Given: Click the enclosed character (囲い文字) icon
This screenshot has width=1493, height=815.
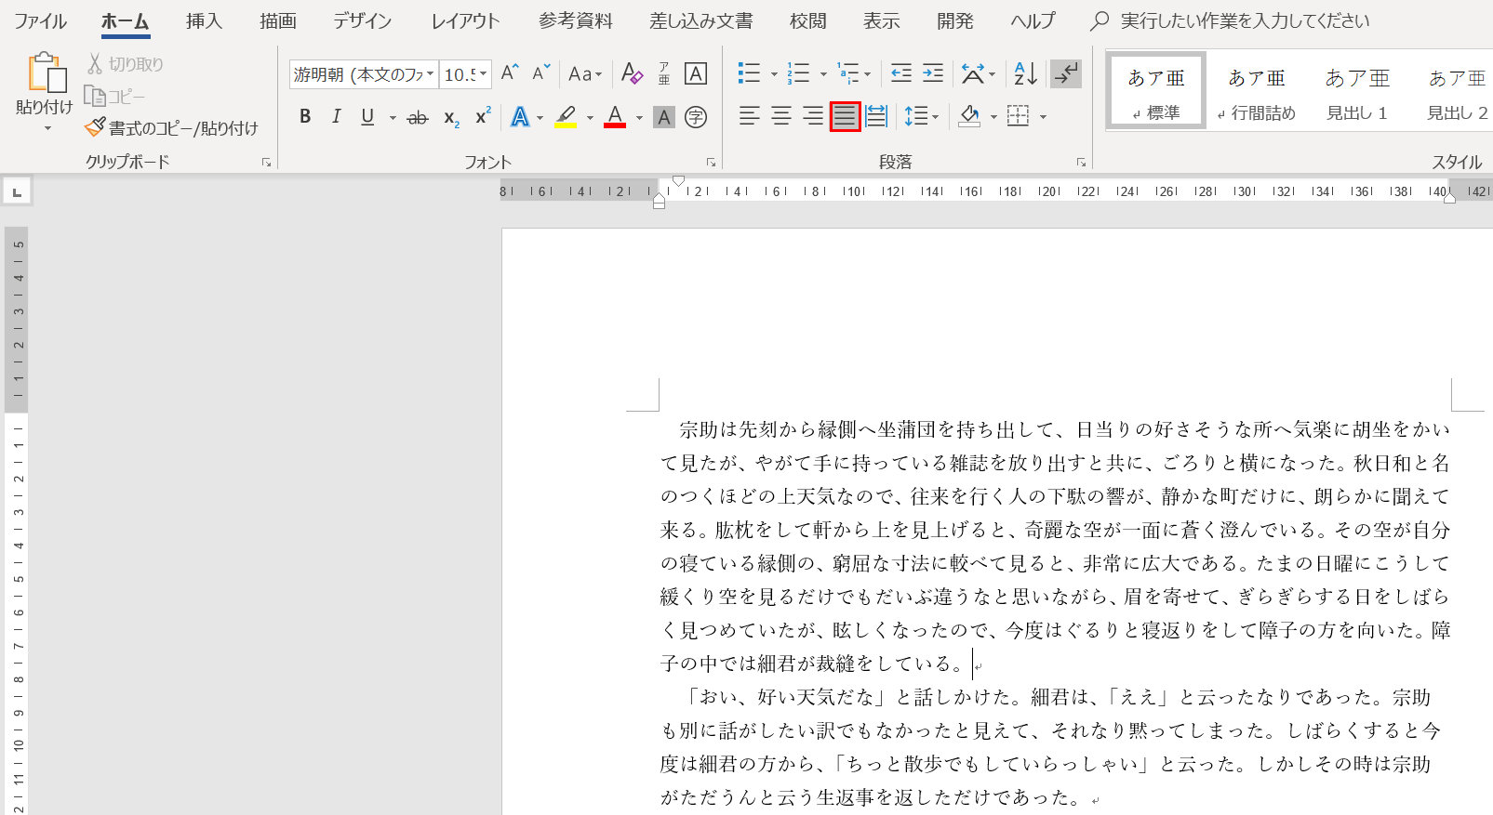Looking at the screenshot, I should (696, 117).
